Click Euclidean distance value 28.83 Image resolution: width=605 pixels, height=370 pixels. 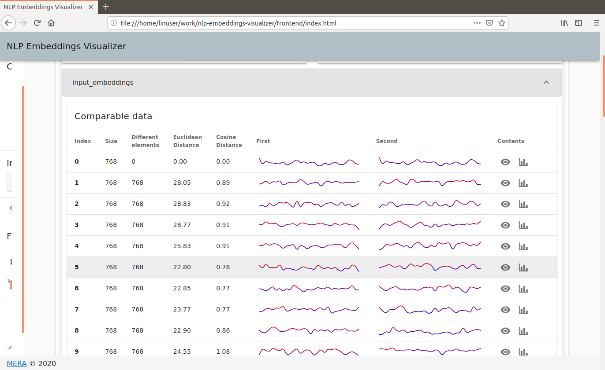pos(182,204)
